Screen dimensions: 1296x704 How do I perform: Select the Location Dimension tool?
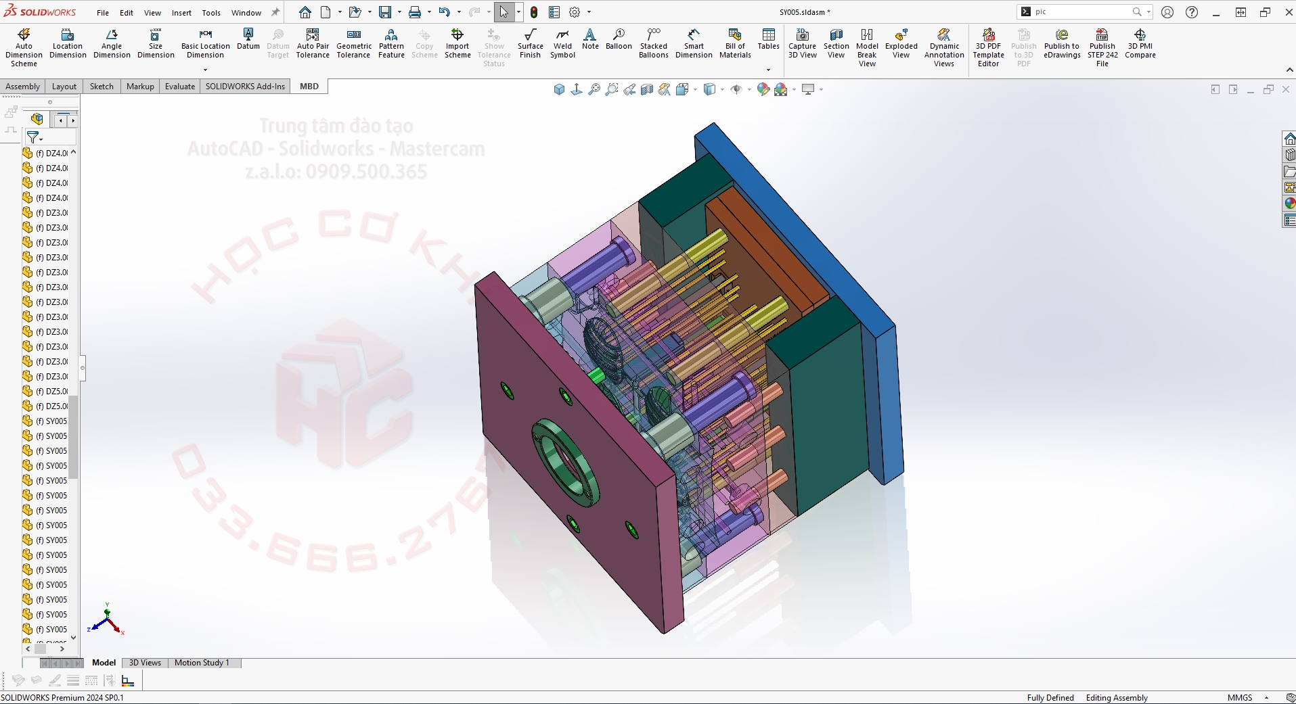pos(68,43)
